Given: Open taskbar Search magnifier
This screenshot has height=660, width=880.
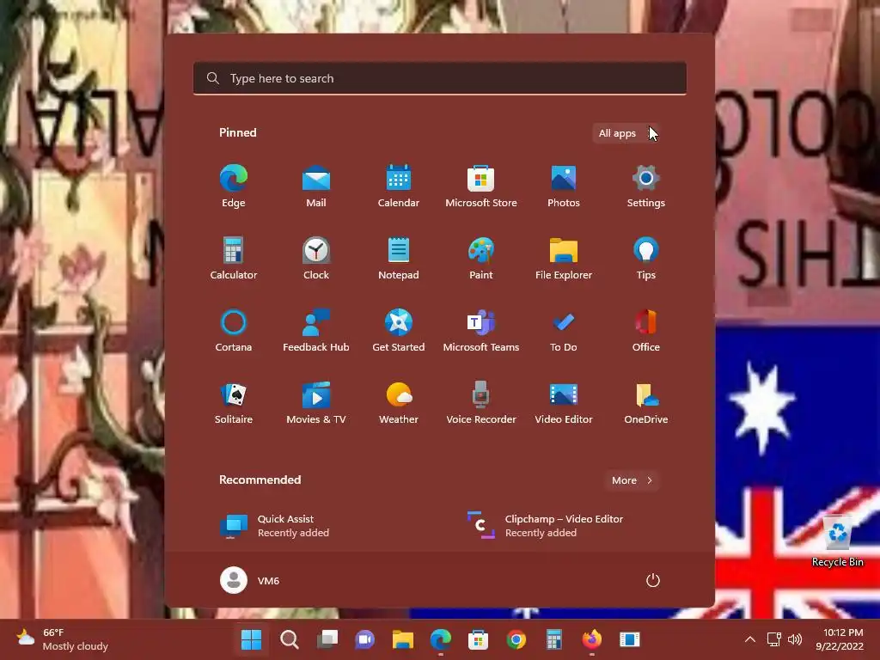Looking at the screenshot, I should point(289,639).
